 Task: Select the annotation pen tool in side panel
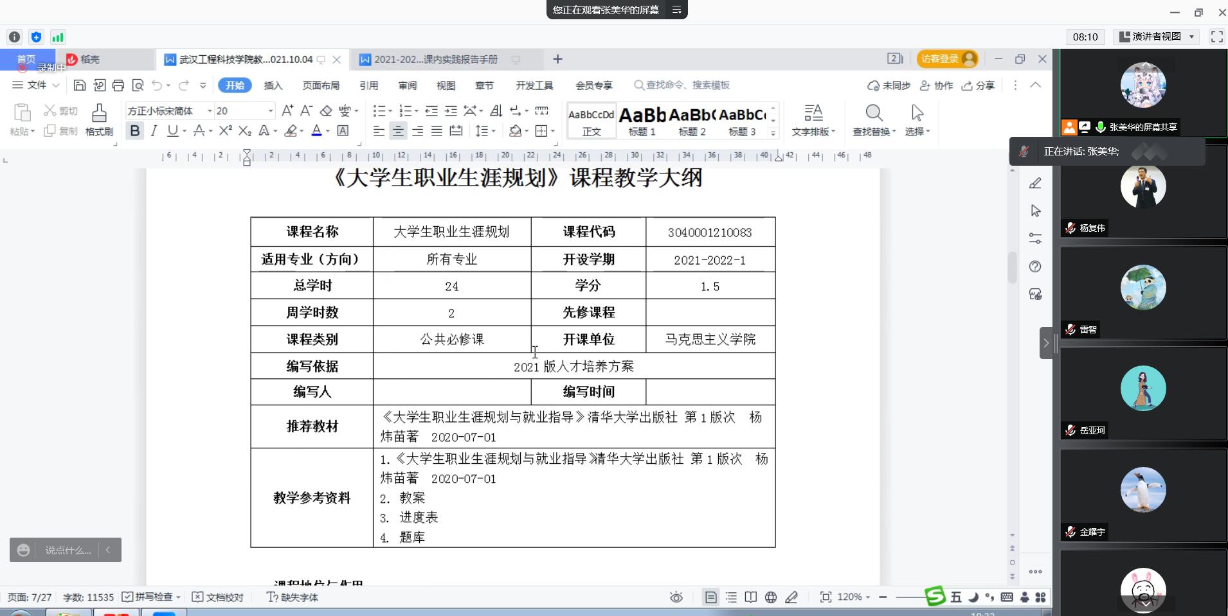[1035, 184]
